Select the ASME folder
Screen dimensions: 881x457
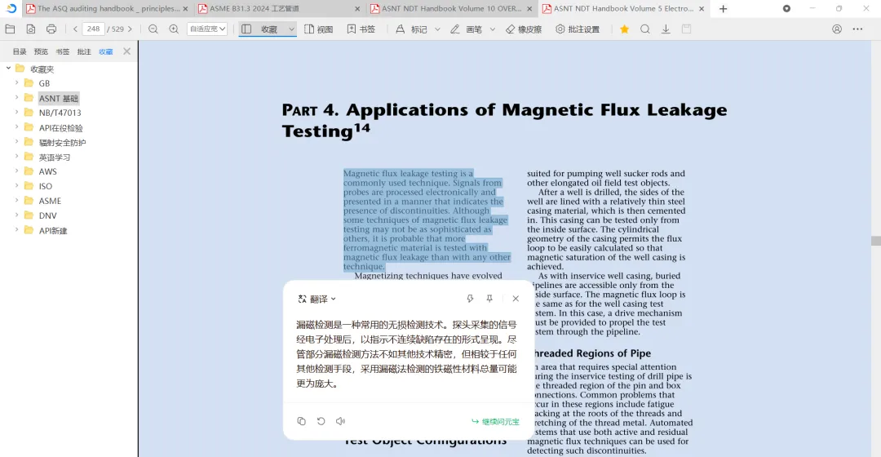[x=50, y=202]
